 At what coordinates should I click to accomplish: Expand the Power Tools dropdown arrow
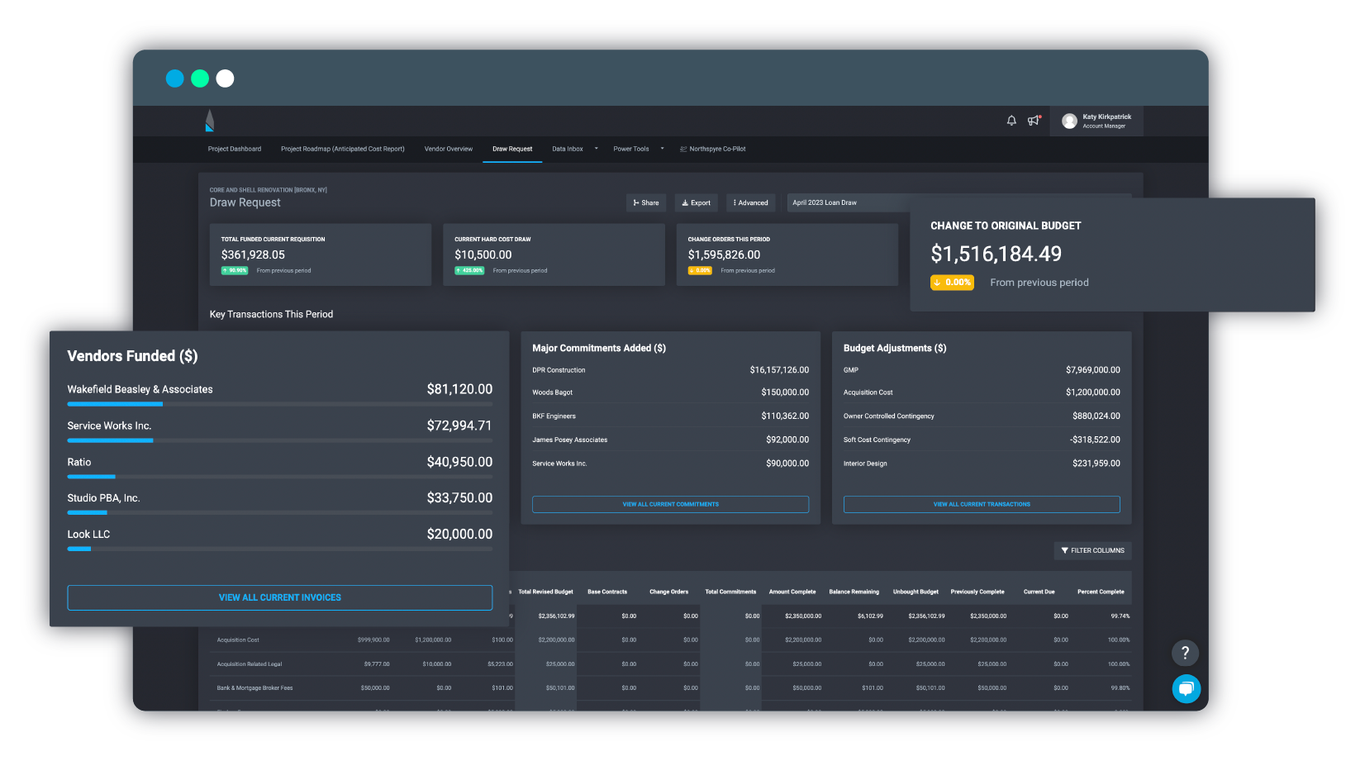click(x=662, y=149)
